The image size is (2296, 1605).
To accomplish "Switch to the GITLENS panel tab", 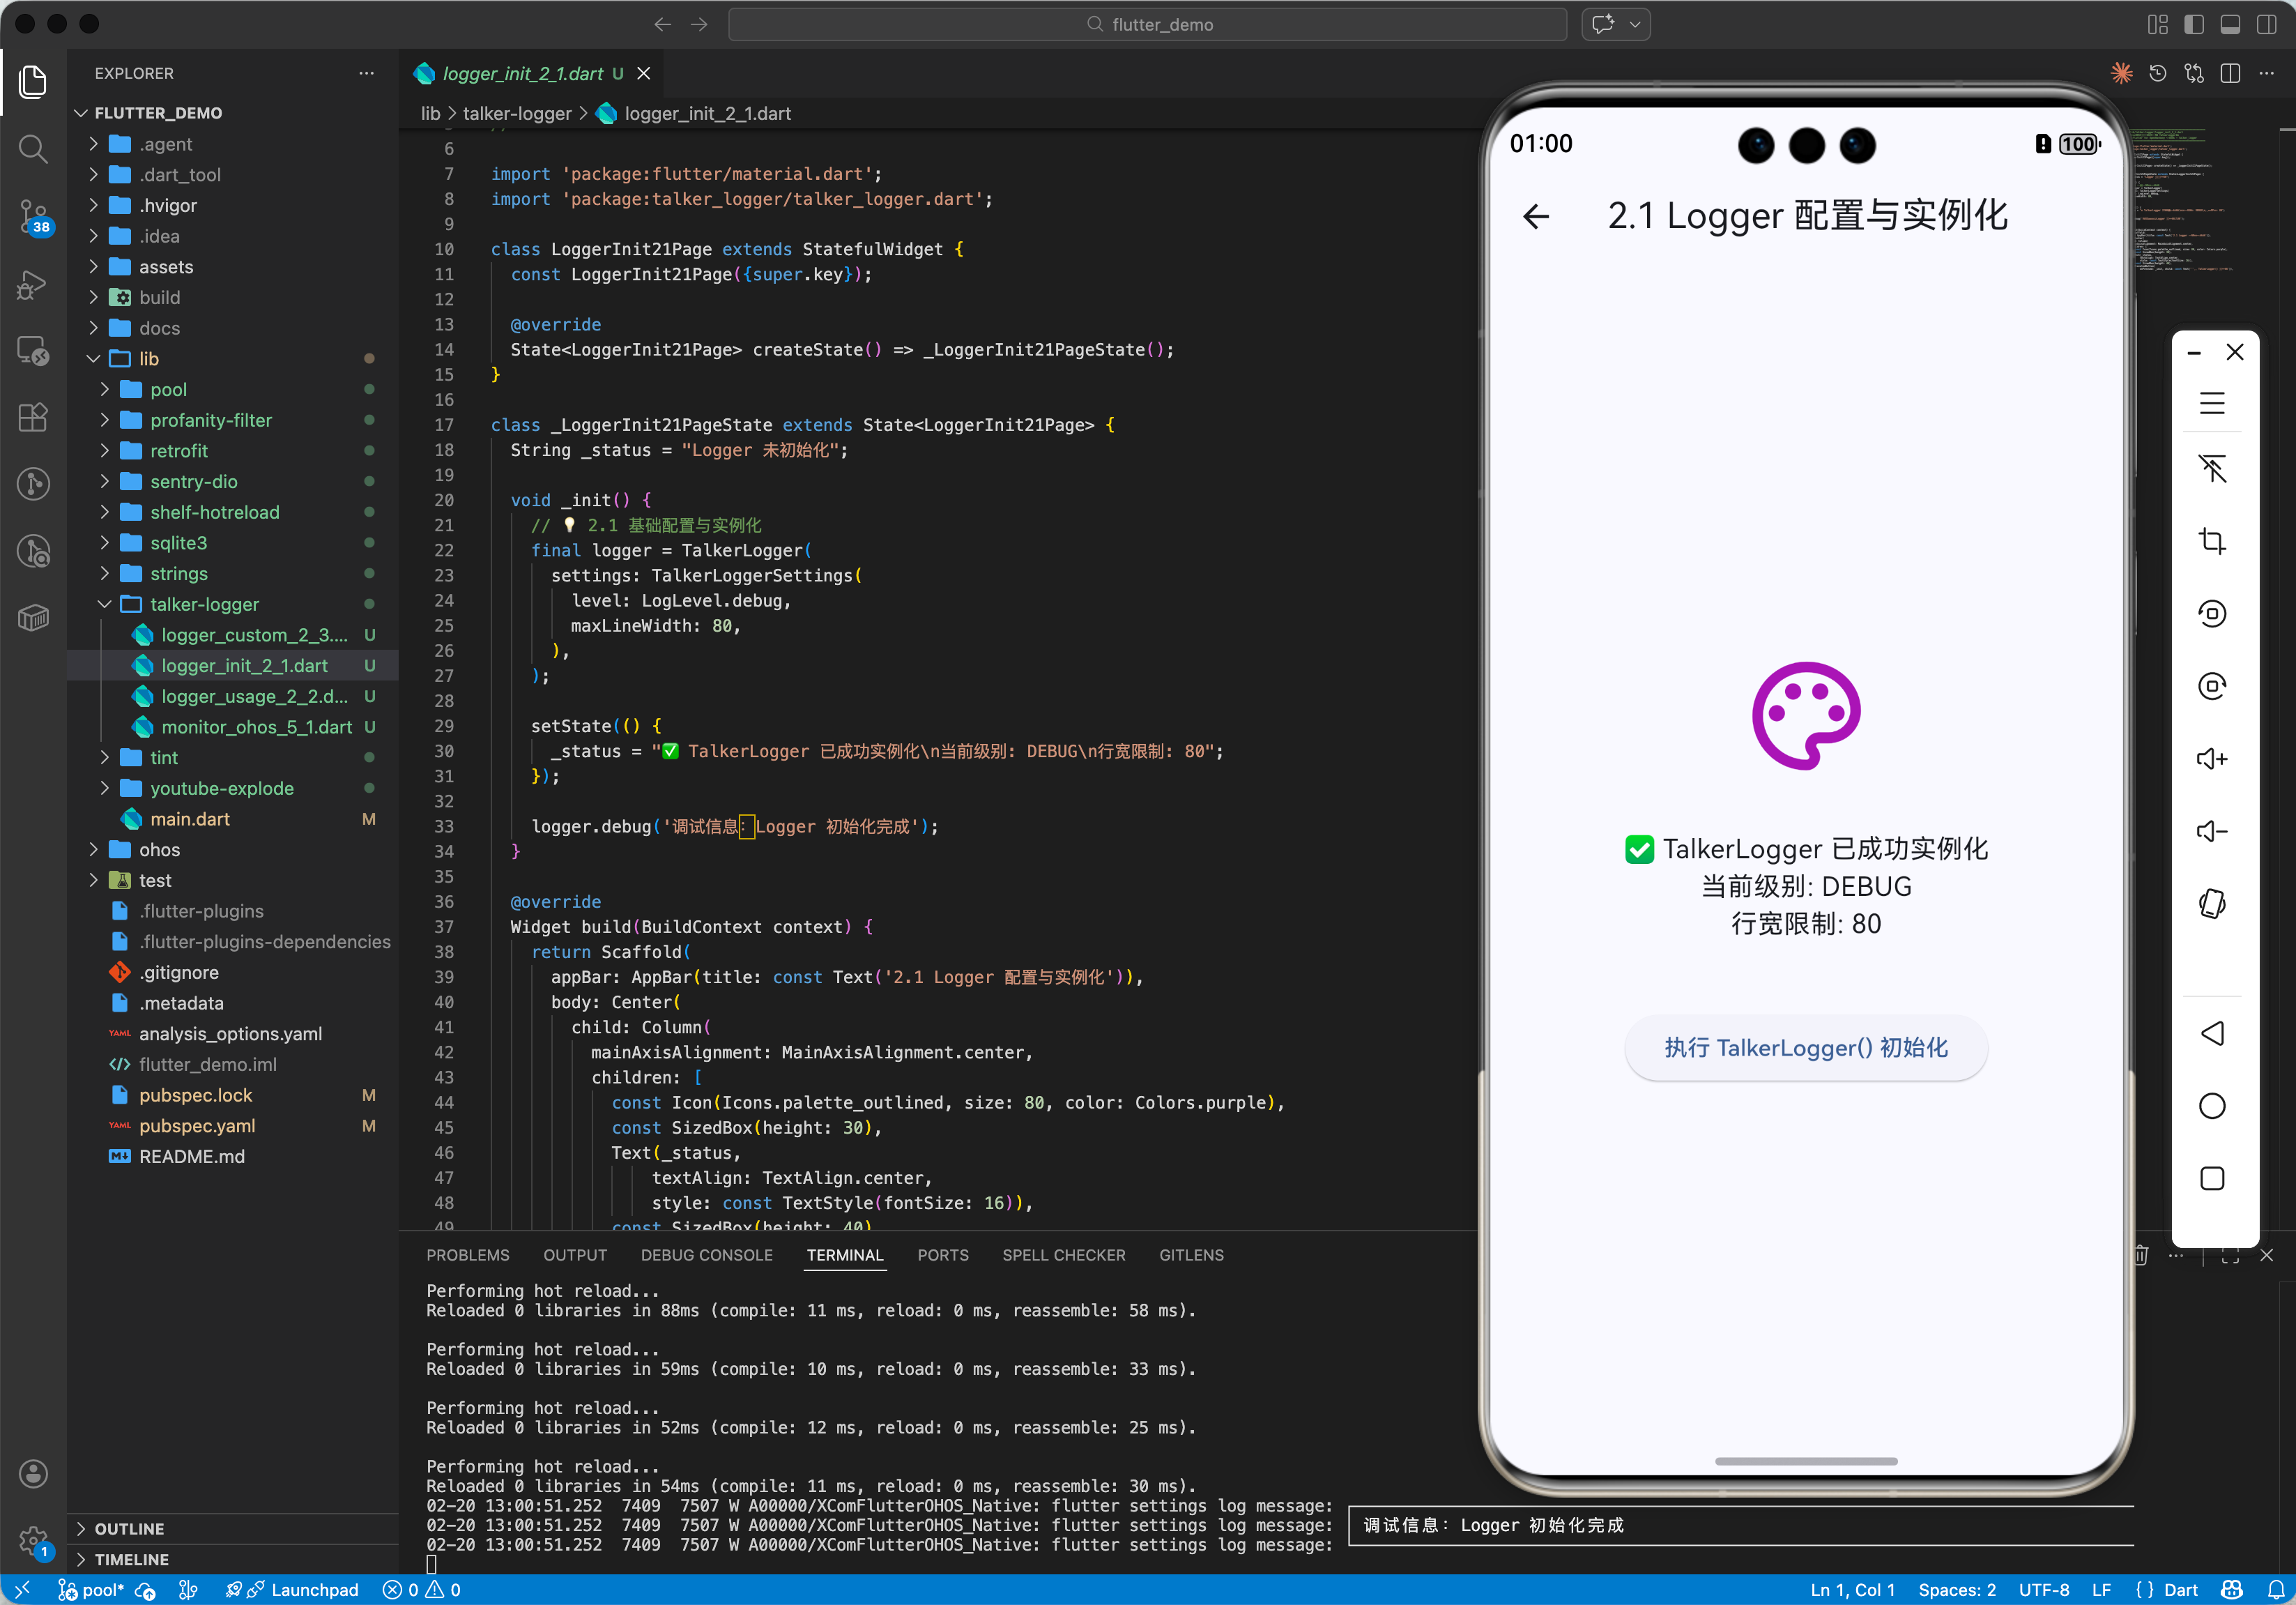I will 1191,1255.
